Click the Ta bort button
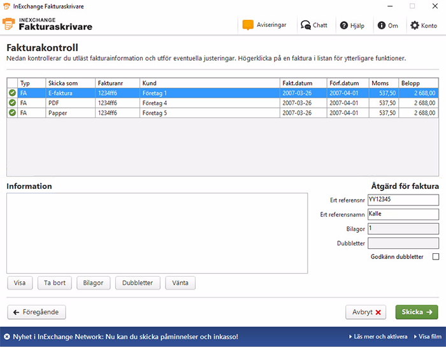Screen dimensions: 446x347 (x=55, y=283)
